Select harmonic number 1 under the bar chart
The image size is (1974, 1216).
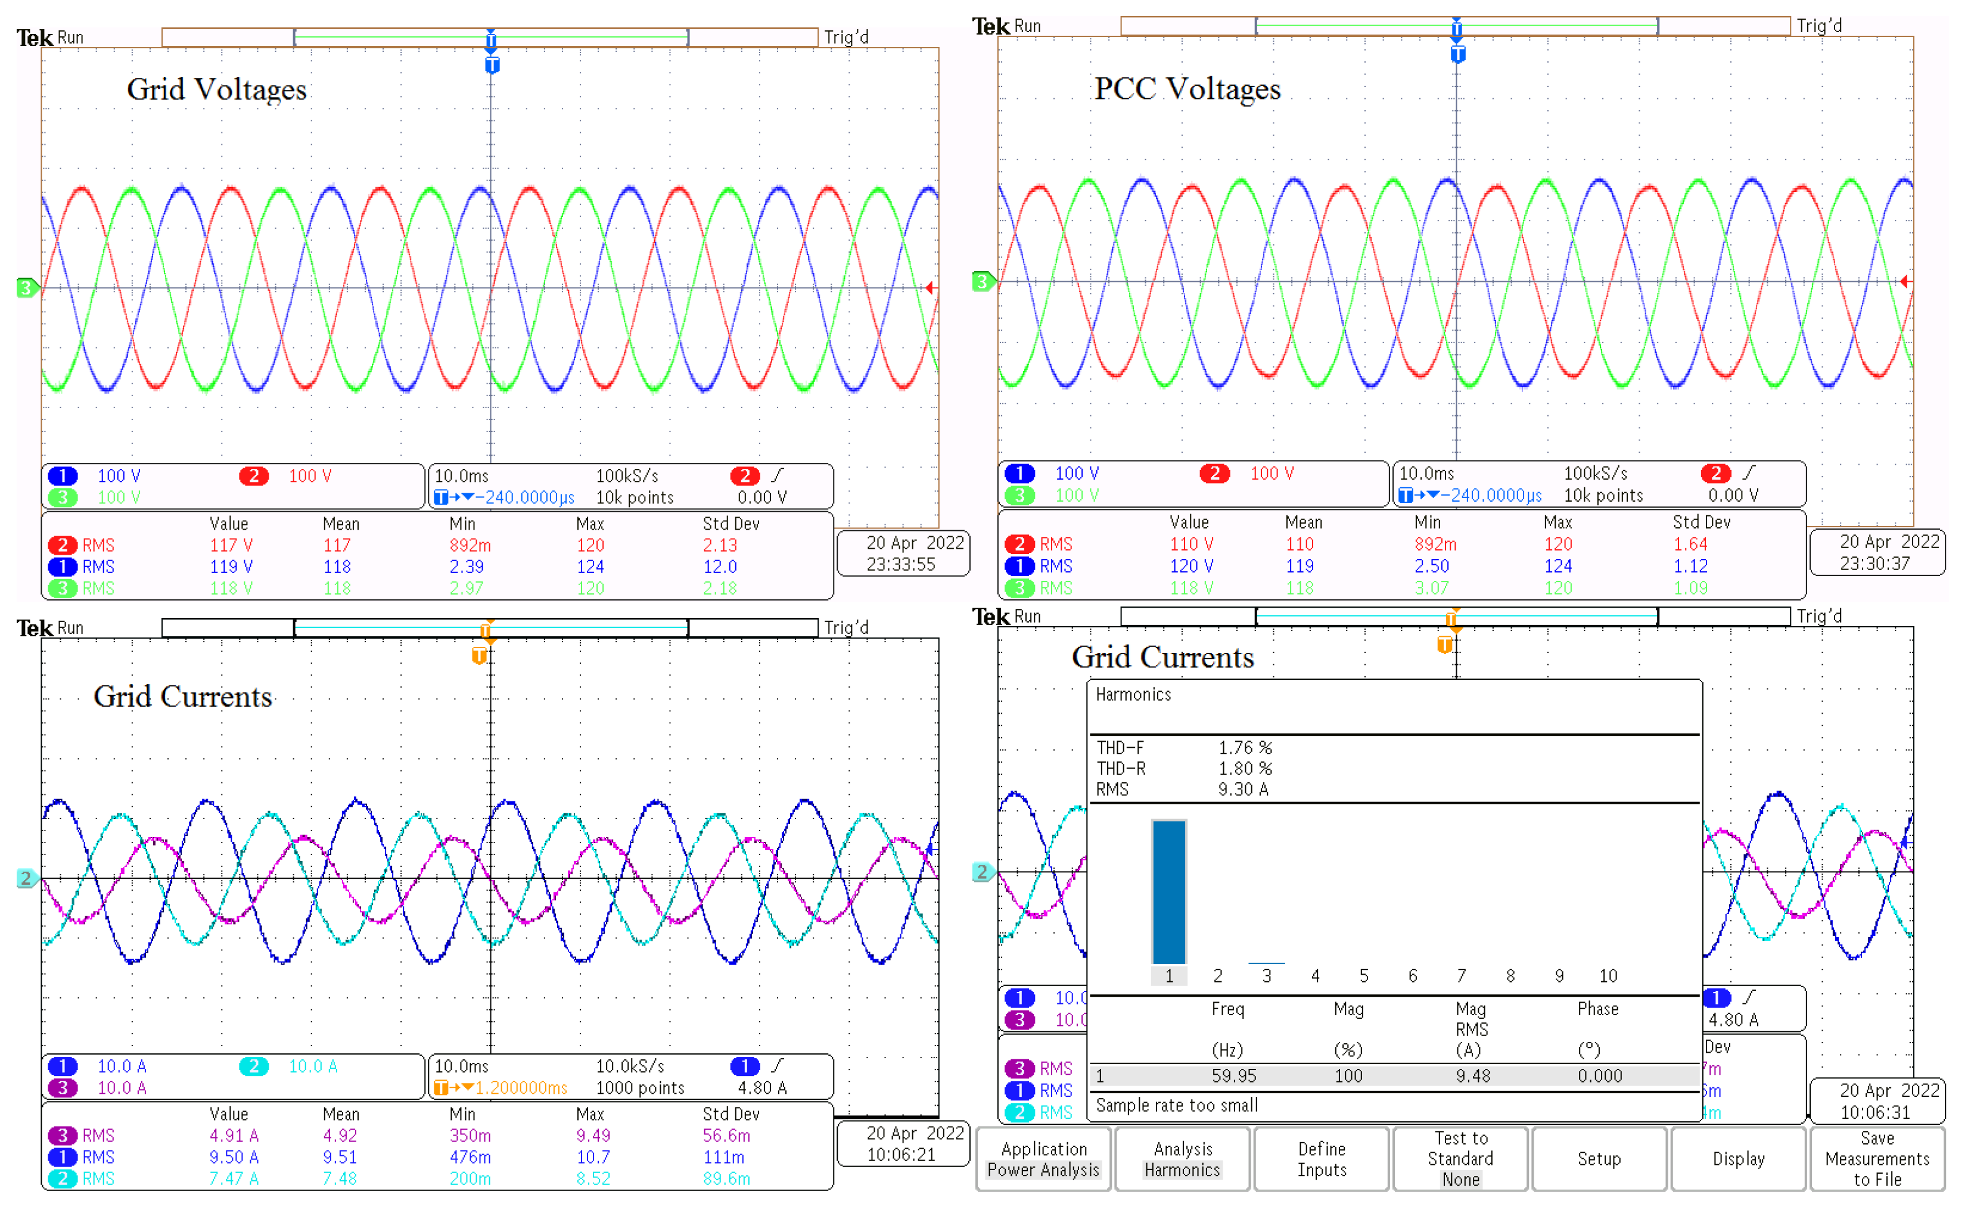point(1168,975)
